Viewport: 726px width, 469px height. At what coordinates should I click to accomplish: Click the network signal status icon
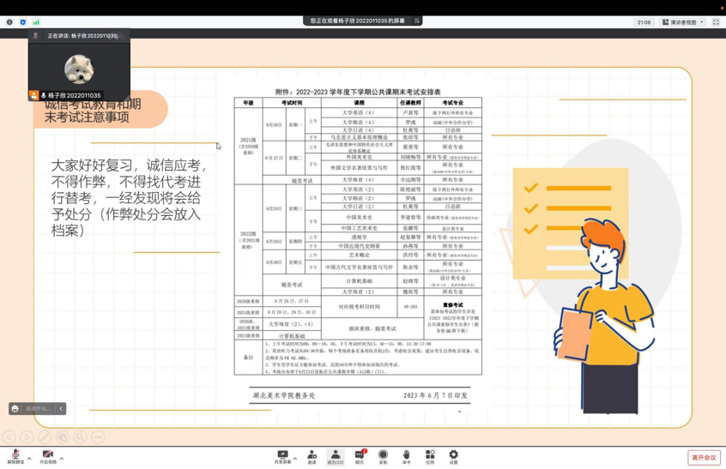[36, 22]
